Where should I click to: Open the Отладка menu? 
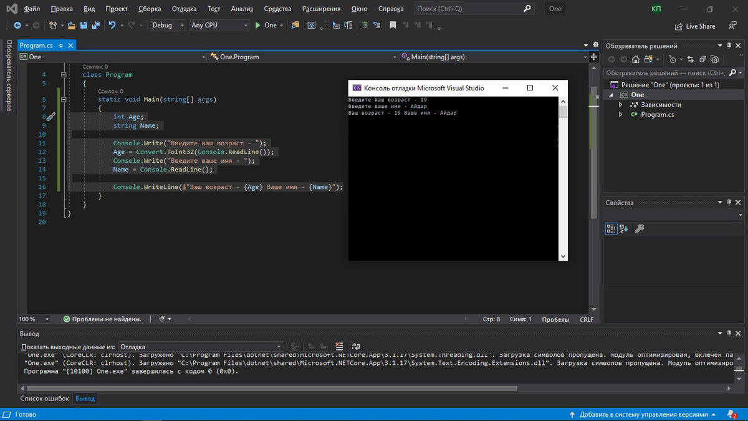(x=184, y=9)
